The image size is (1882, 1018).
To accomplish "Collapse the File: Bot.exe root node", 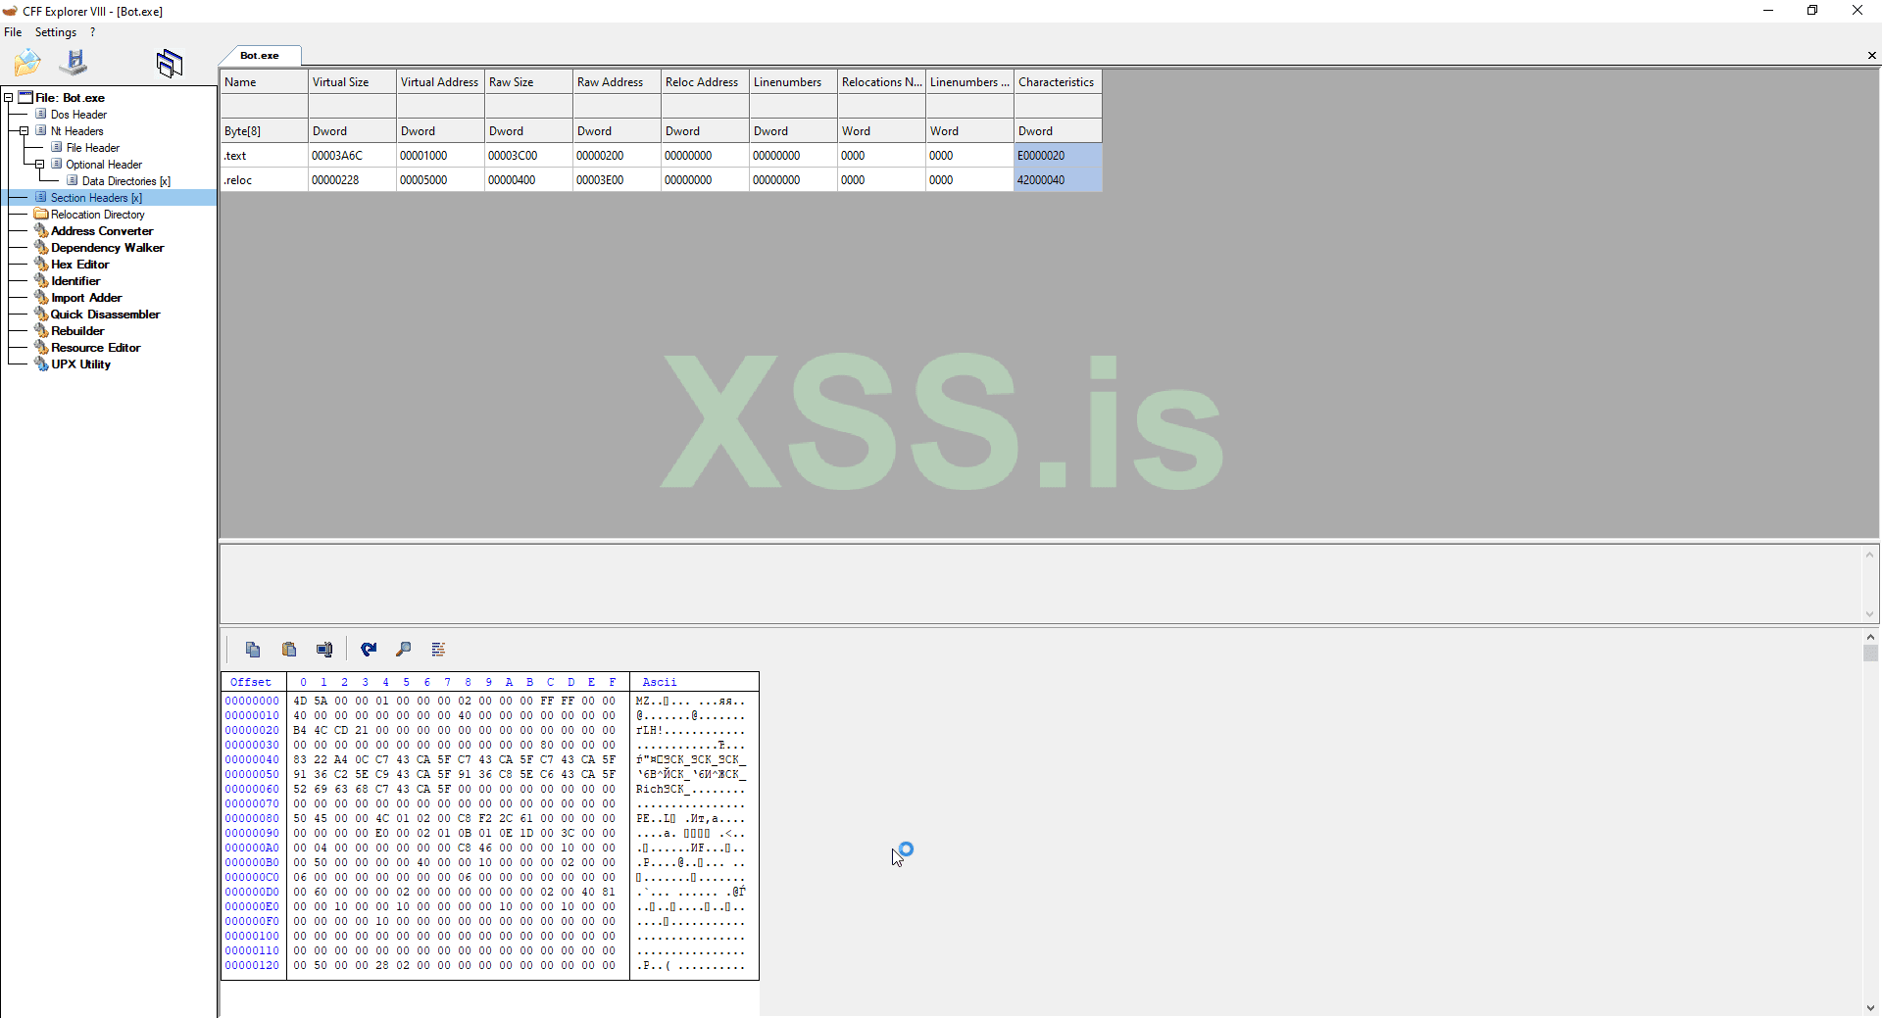I will (x=8, y=97).
